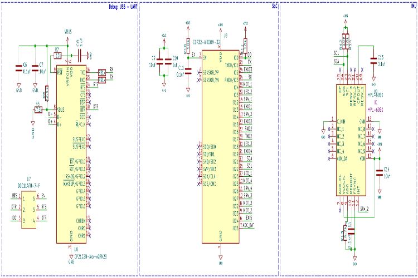Select the ESP32-WROOM-32 part name text
This screenshot has width=418, height=278.
[x=207, y=42]
